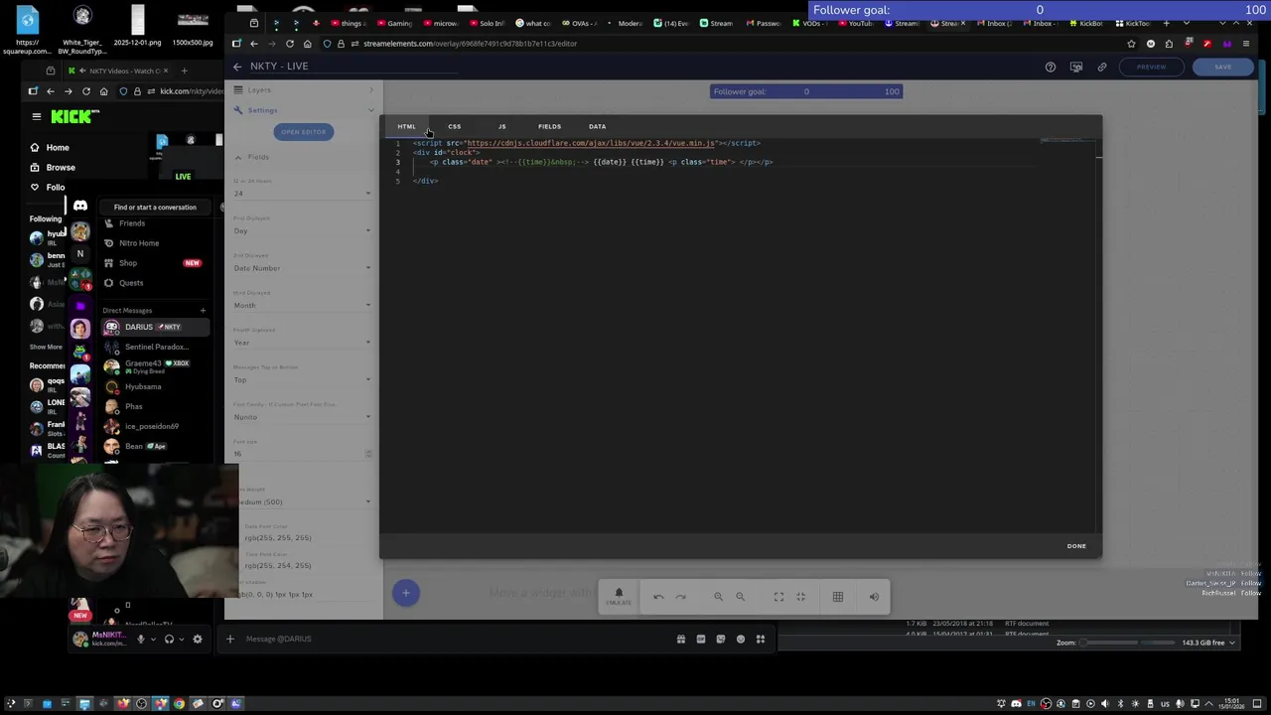Click the undo arrow in bottom toolbar
This screenshot has height=715, width=1271.
pyautogui.click(x=658, y=597)
